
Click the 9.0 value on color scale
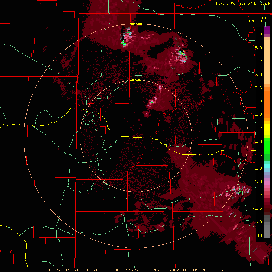pyautogui.click(x=258, y=47)
